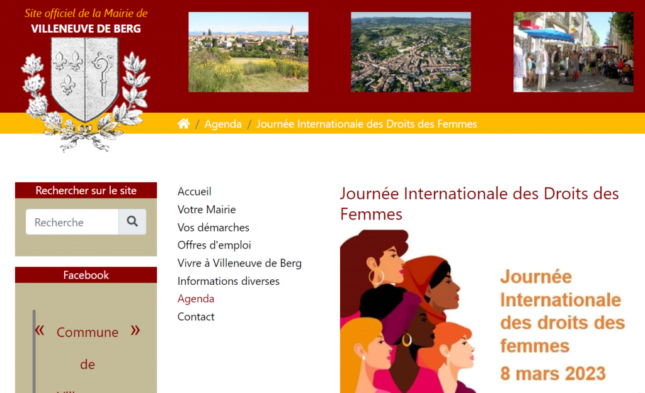Open the street market header photo
This screenshot has height=393, width=645.
pos(573,52)
